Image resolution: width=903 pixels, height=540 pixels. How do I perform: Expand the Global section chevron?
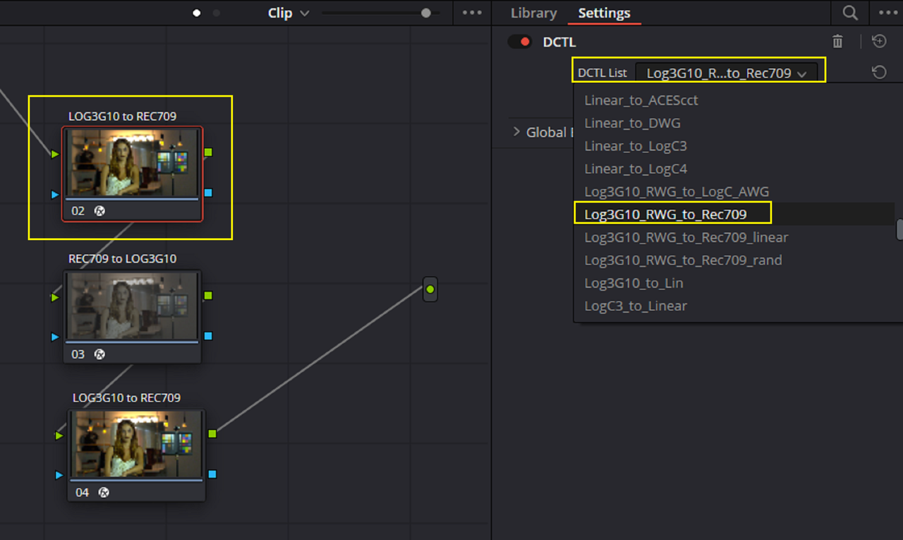pyautogui.click(x=516, y=131)
